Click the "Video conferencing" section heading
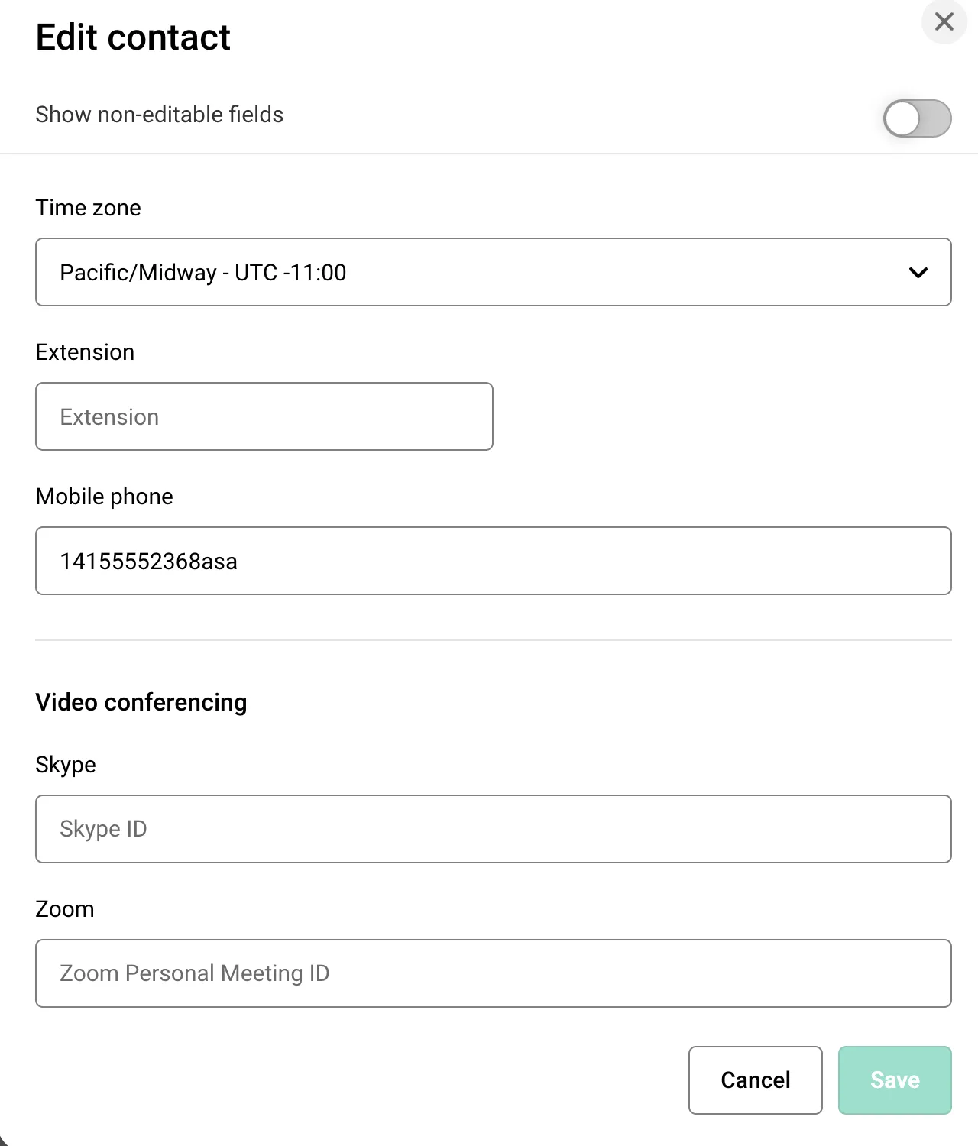Viewport: 978px width, 1146px height. 141,702
